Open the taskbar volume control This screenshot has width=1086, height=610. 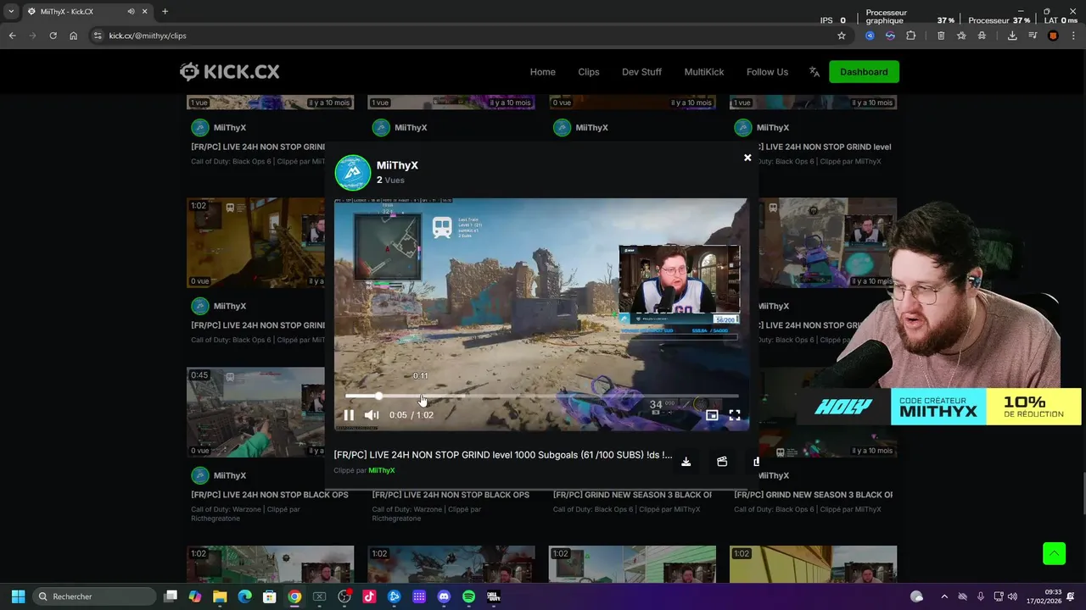click(1013, 596)
